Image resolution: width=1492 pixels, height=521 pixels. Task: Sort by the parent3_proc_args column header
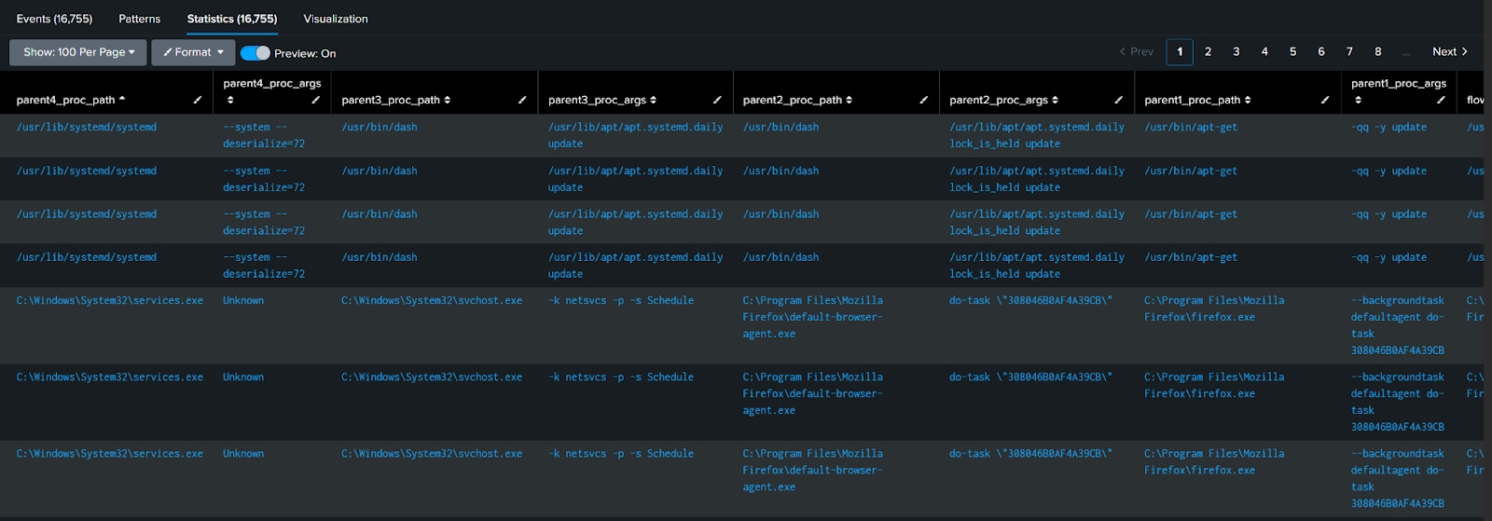tap(602, 100)
